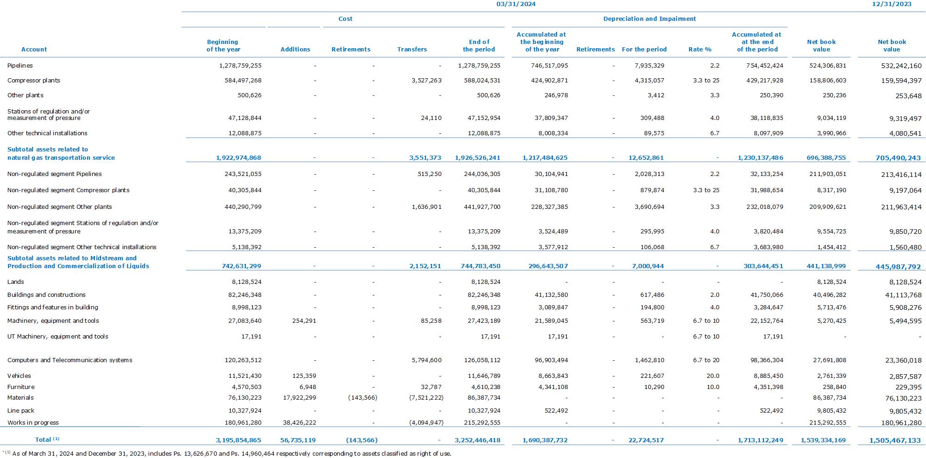Select Depreciation and Impairment group header
The width and height of the screenshot is (926, 458).
pyautogui.click(x=650, y=19)
